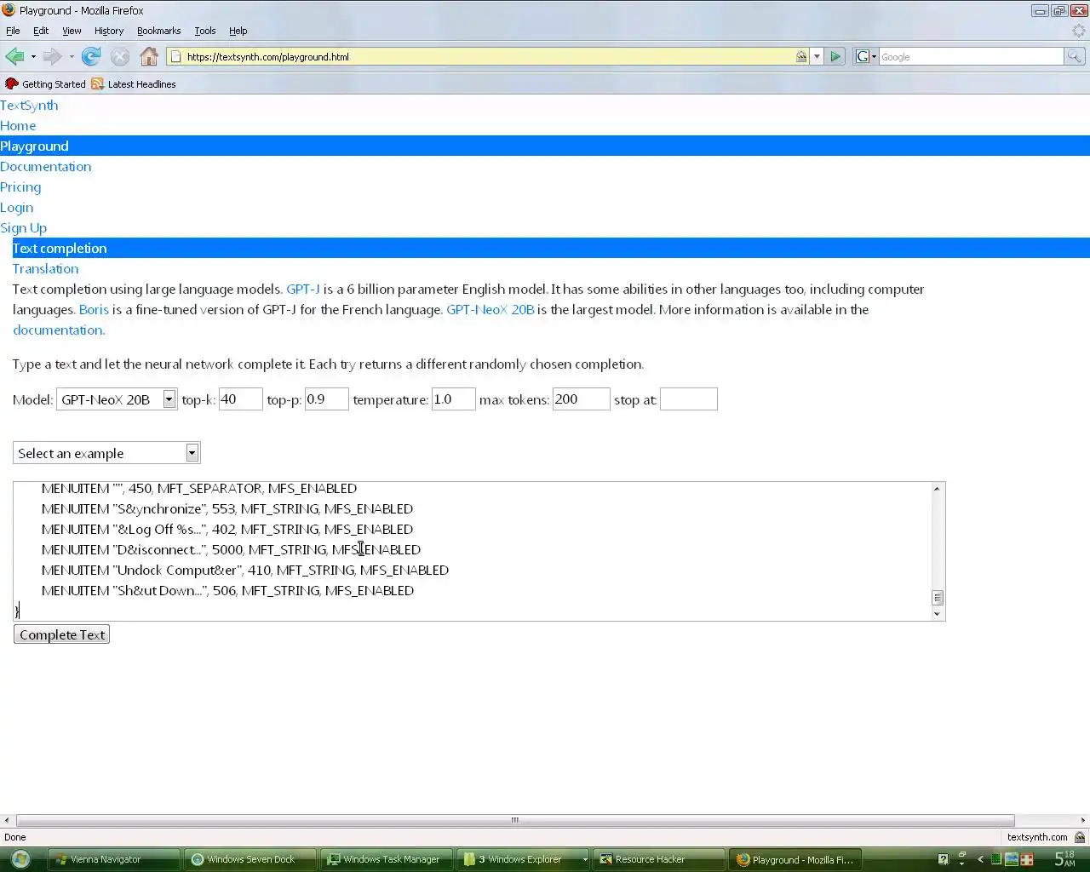Open the Login link
This screenshot has width=1090, height=872.
(x=17, y=208)
